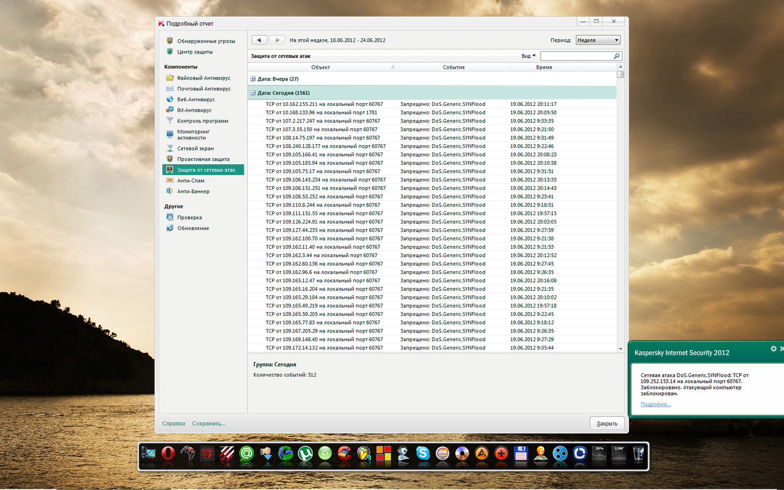Select row TCP от 107.2.217.247
The image size is (784, 490).
(432, 121)
